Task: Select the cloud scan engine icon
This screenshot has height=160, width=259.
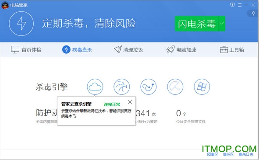Action: coord(95,87)
